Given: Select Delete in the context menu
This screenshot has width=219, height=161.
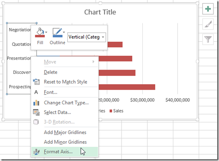Looking at the screenshot, I should 65,72.
